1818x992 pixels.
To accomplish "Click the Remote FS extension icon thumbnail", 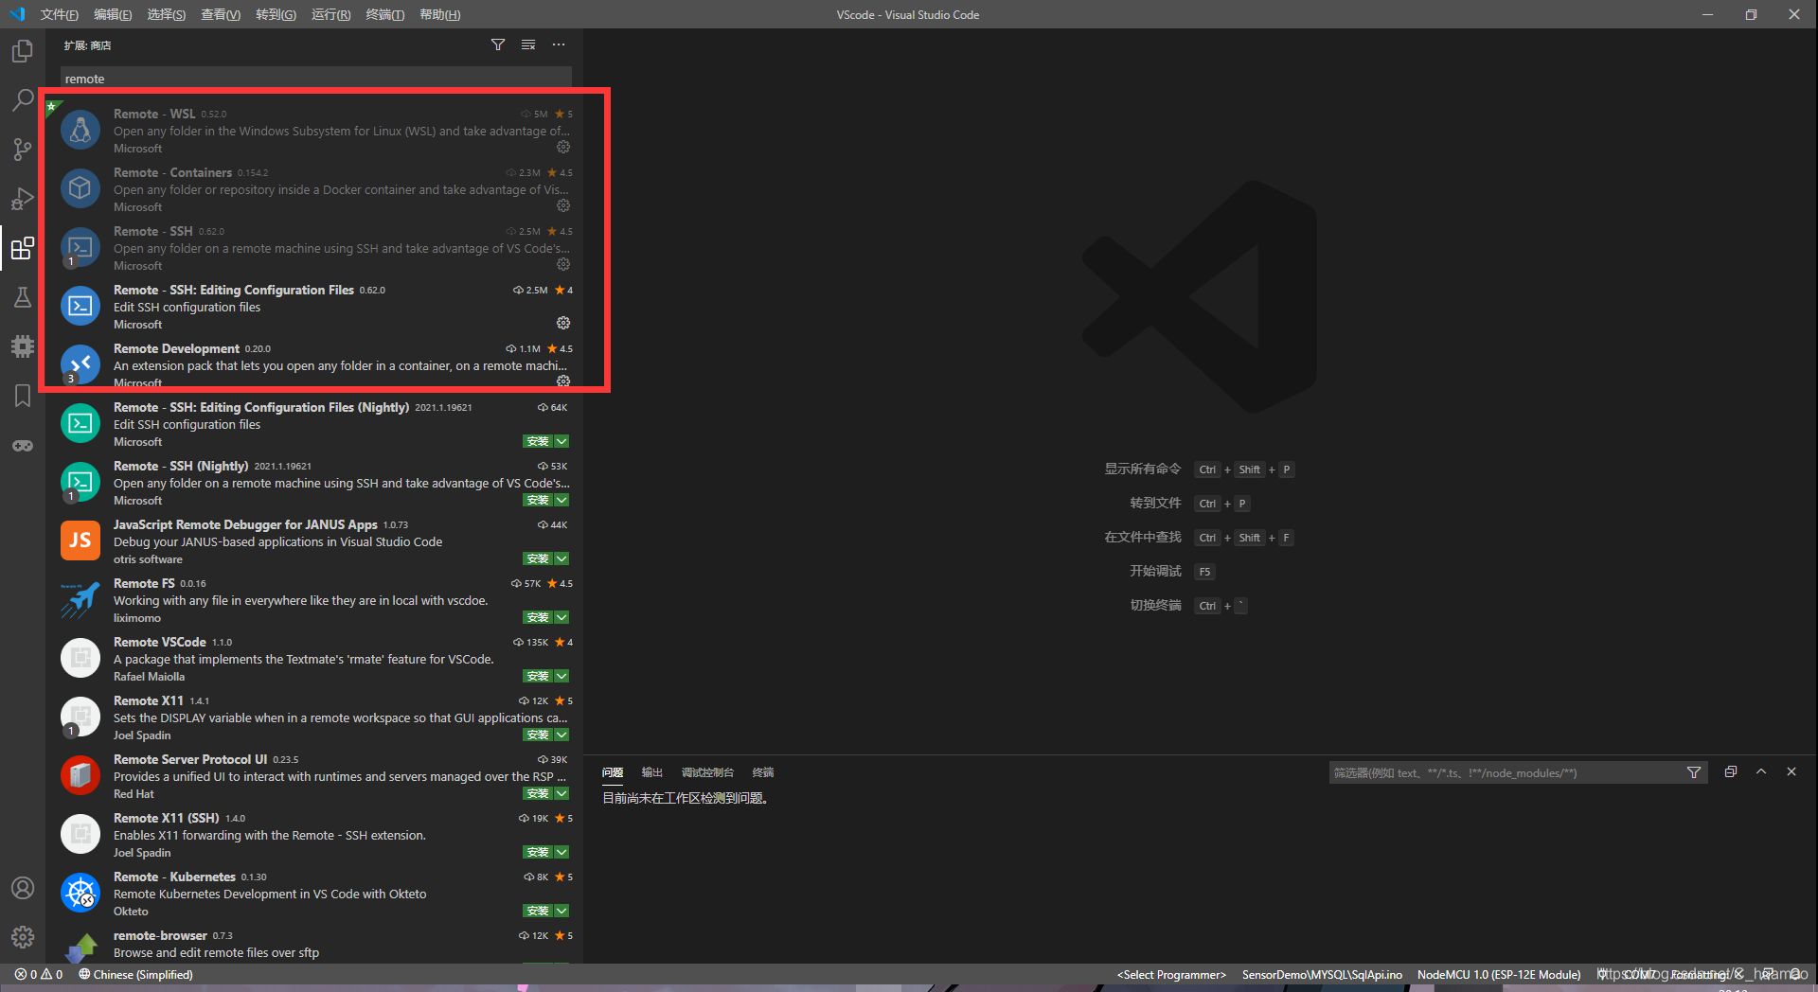I will click(80, 599).
